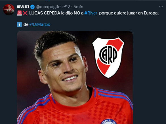Click the River Plate CARP crest
The height and width of the screenshot is (124, 166).
108,58
